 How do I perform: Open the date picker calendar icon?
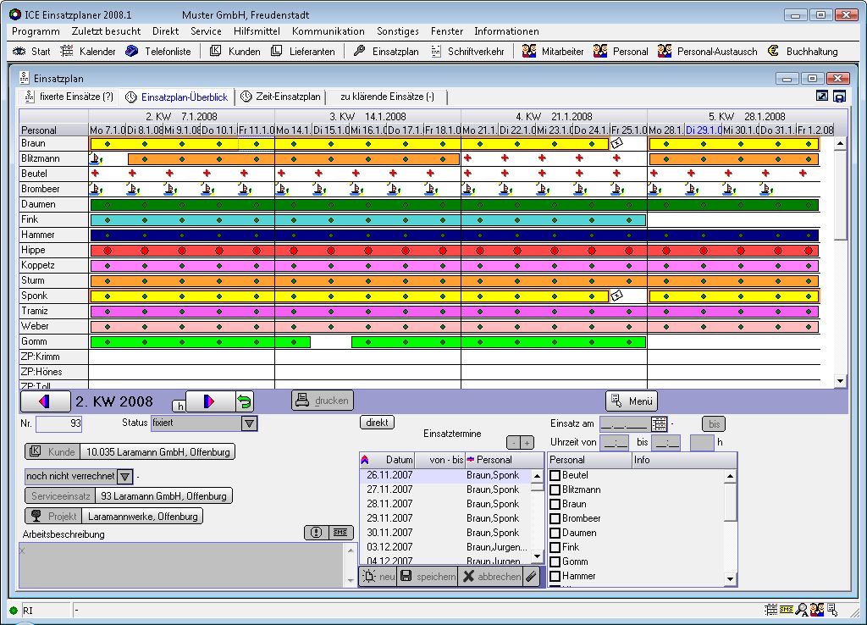[x=660, y=423]
